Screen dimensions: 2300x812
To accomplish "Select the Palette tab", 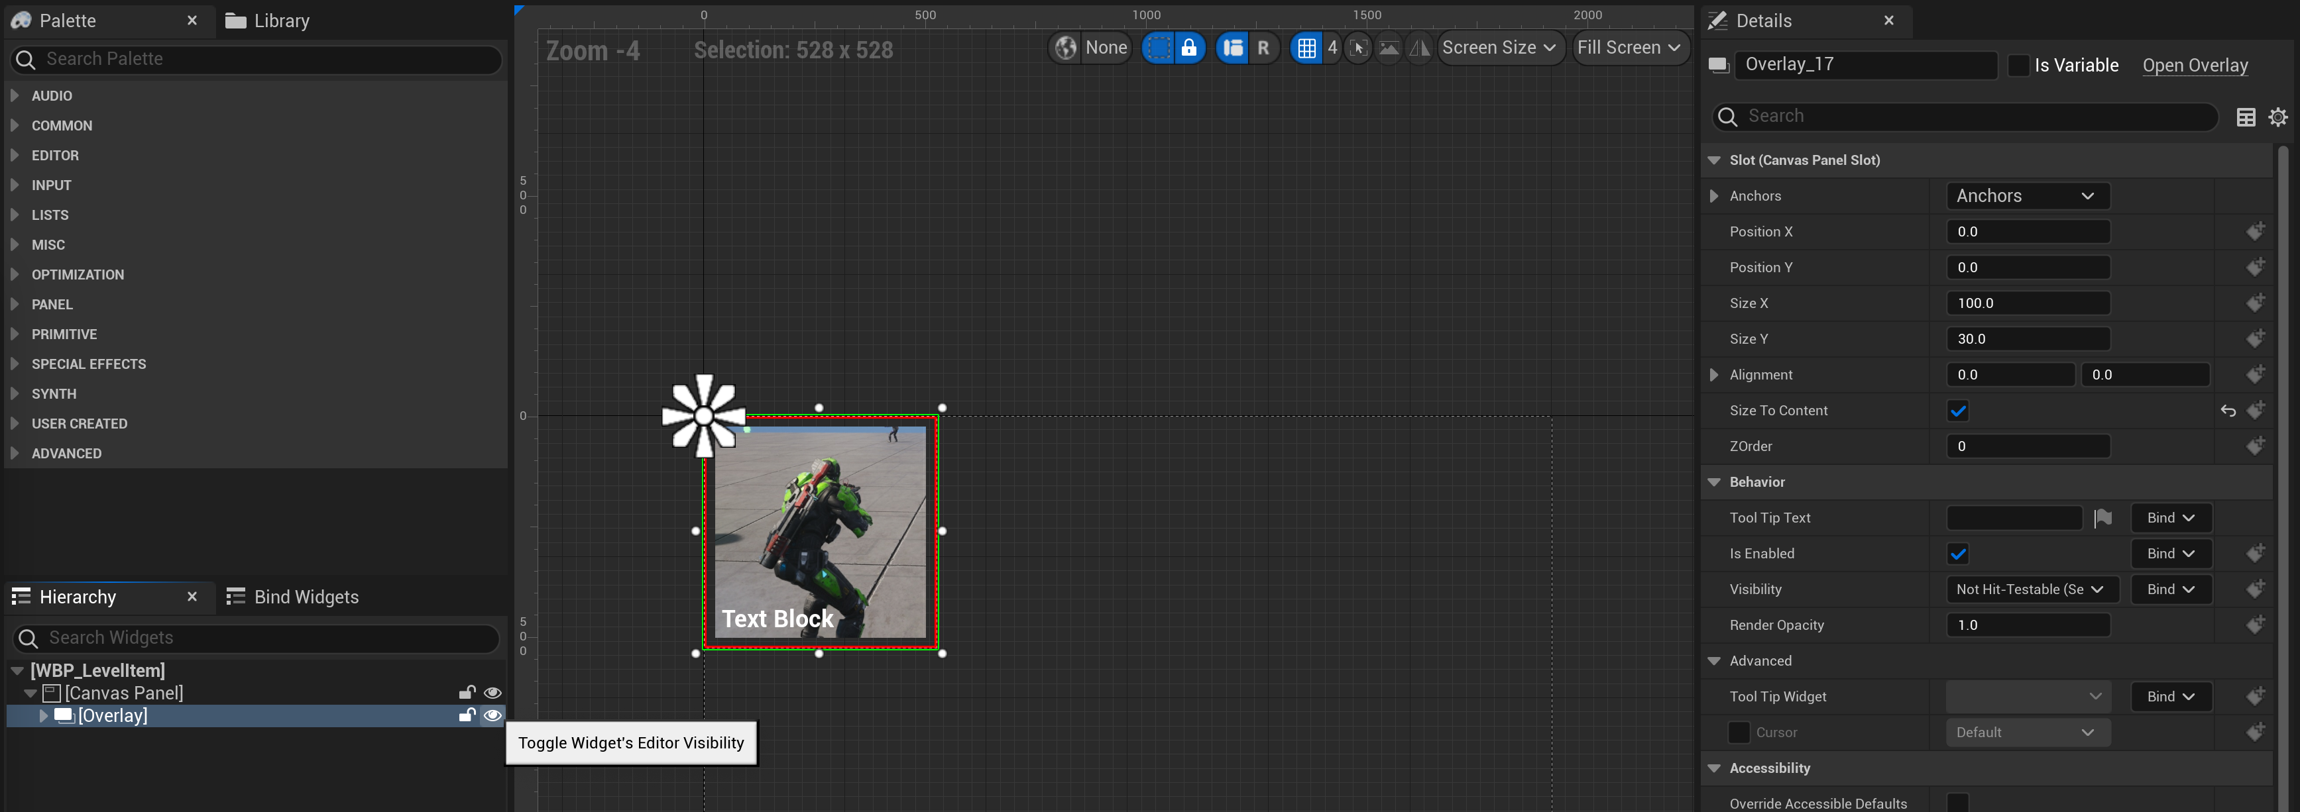I will click(x=67, y=21).
